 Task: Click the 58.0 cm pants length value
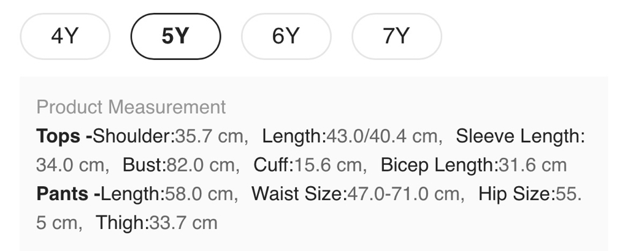(x=201, y=194)
